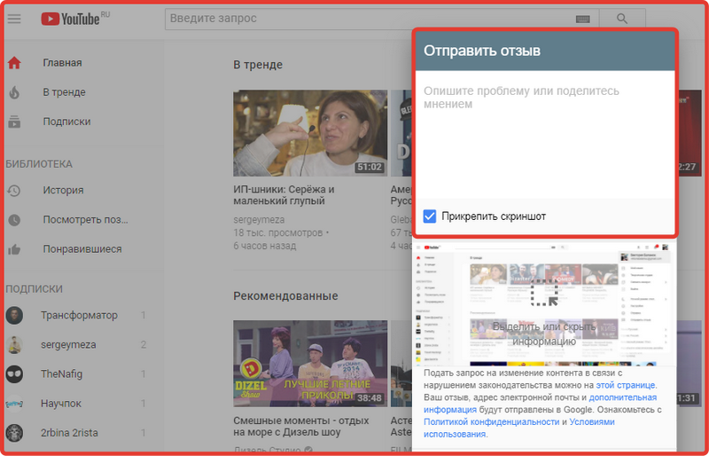Click the history clock-arrow icon
The height and width of the screenshot is (456, 709).
14,190
